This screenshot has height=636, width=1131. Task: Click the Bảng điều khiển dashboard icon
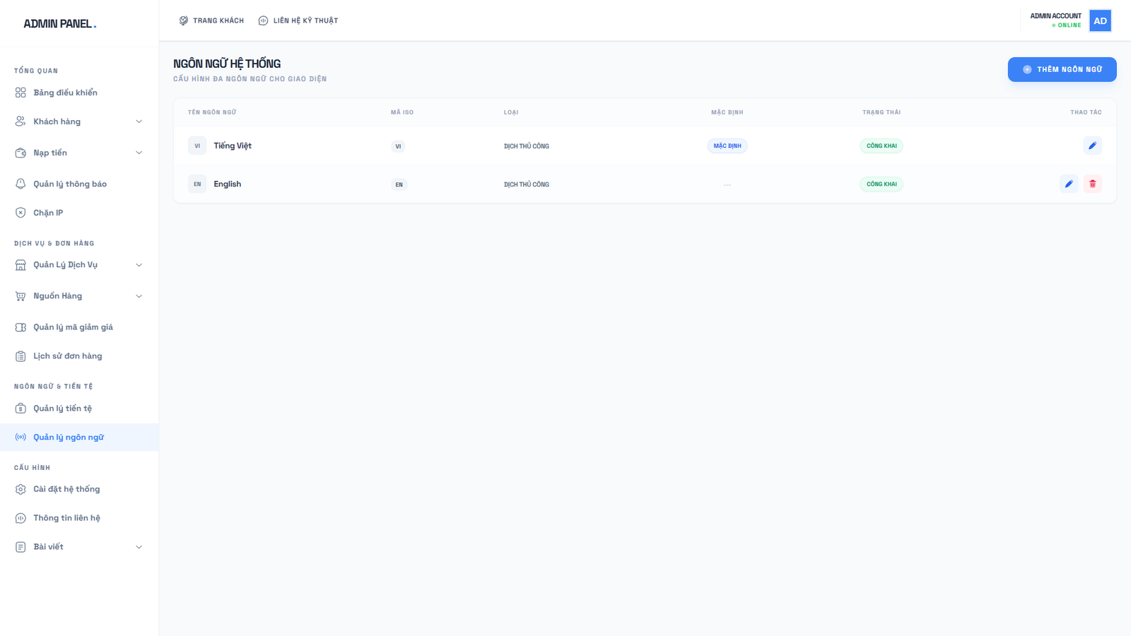click(x=20, y=93)
